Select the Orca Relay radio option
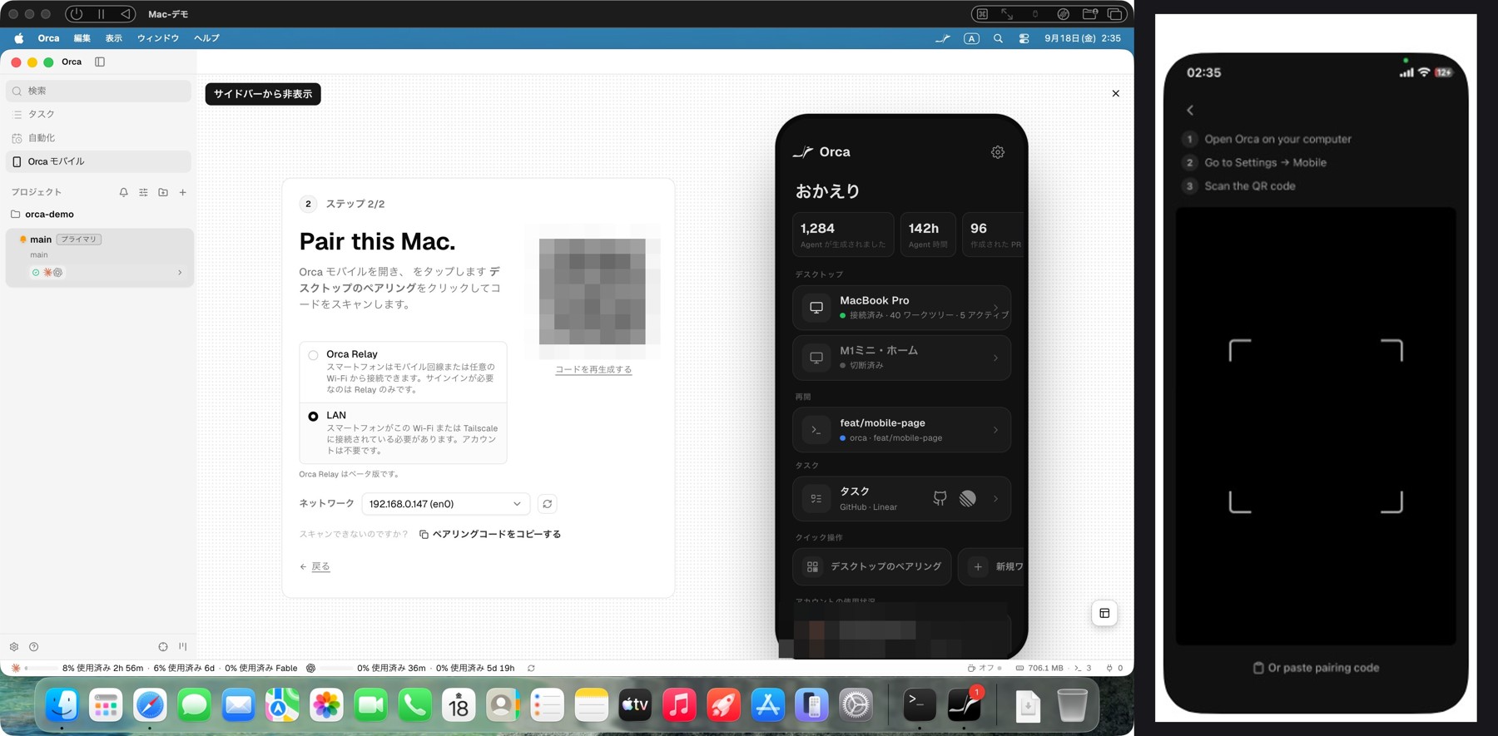 click(x=313, y=355)
